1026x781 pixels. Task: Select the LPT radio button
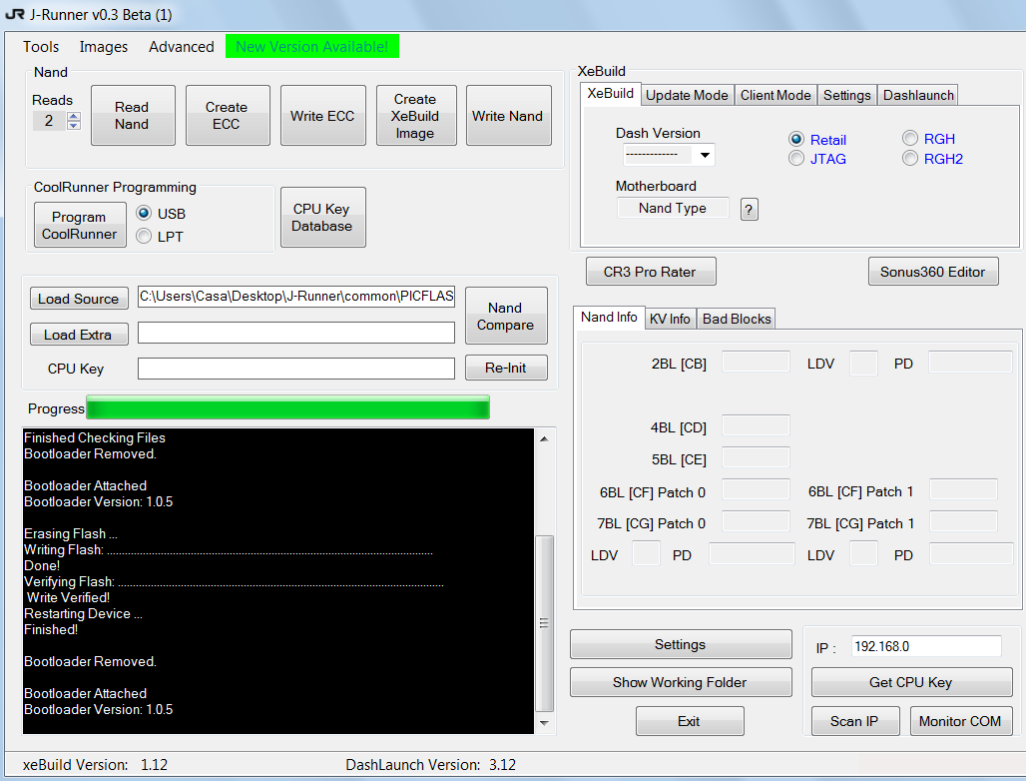pyautogui.click(x=144, y=236)
